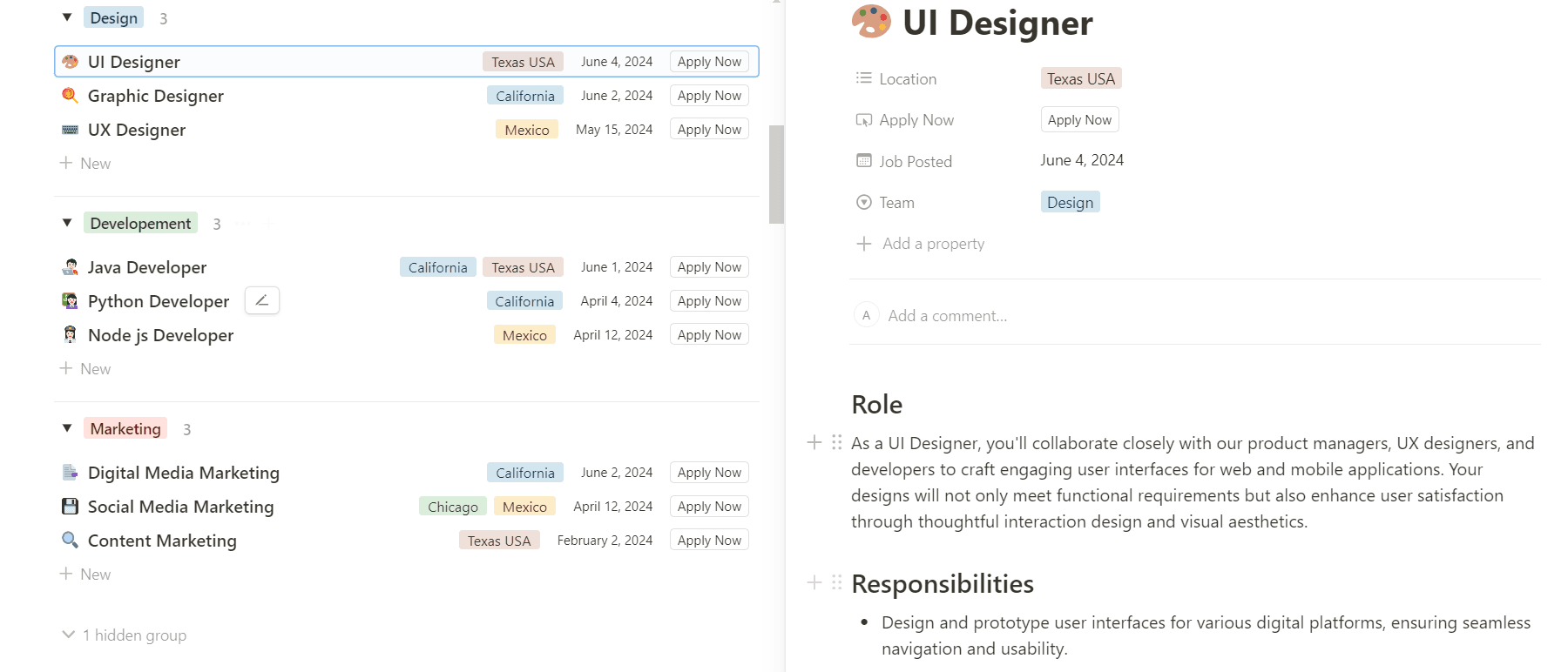Collapse the Developement group
The height and width of the screenshot is (672, 1568).
click(x=67, y=223)
